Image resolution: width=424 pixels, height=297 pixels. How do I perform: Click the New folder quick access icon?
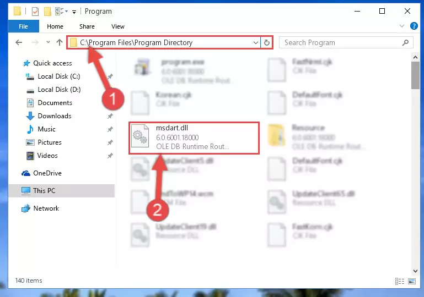point(47,12)
